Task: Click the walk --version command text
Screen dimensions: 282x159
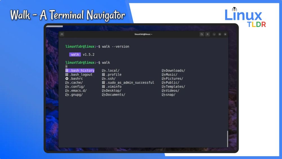Action: pos(115,47)
